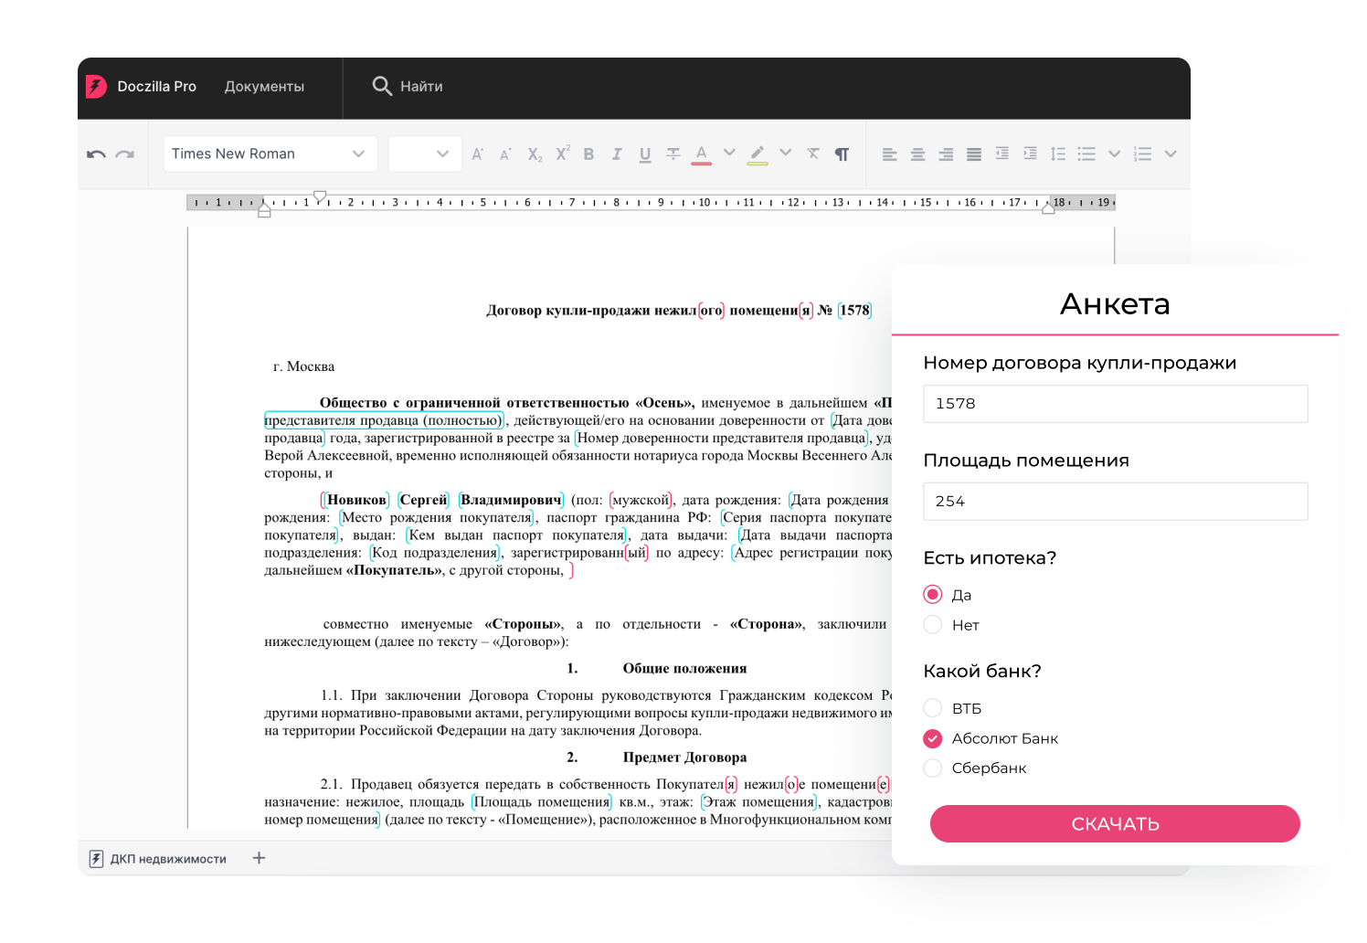Open the numbered list style dropdown
The height and width of the screenshot is (943, 1367).
[1171, 154]
